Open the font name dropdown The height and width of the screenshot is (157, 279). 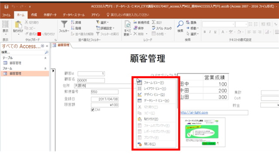[233, 24]
